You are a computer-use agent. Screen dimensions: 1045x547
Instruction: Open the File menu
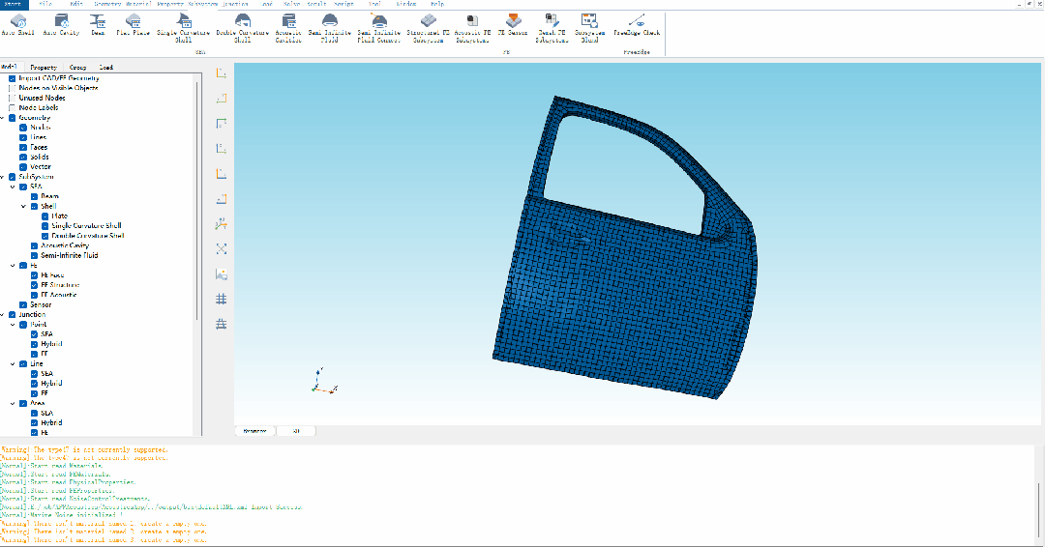45,4
